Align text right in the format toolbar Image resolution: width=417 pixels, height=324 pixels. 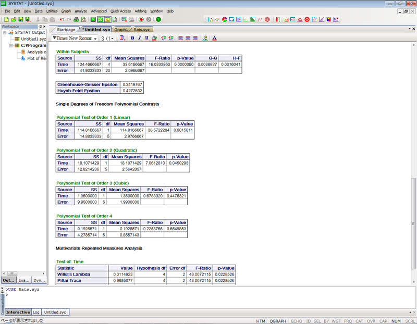click(195, 38)
